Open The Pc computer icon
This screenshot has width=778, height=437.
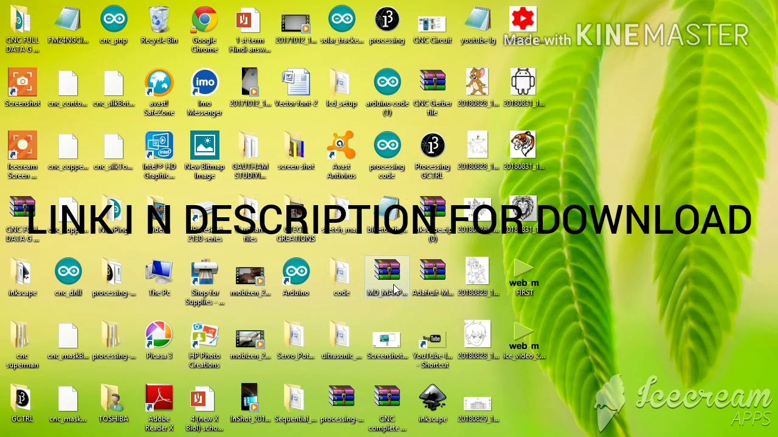[x=159, y=278]
